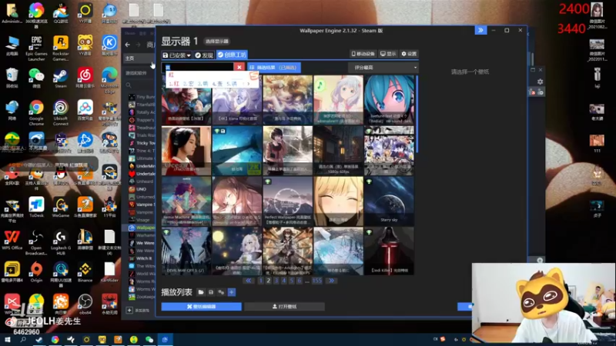Open the Windows Start button
The width and height of the screenshot is (616, 346).
(x=8, y=339)
